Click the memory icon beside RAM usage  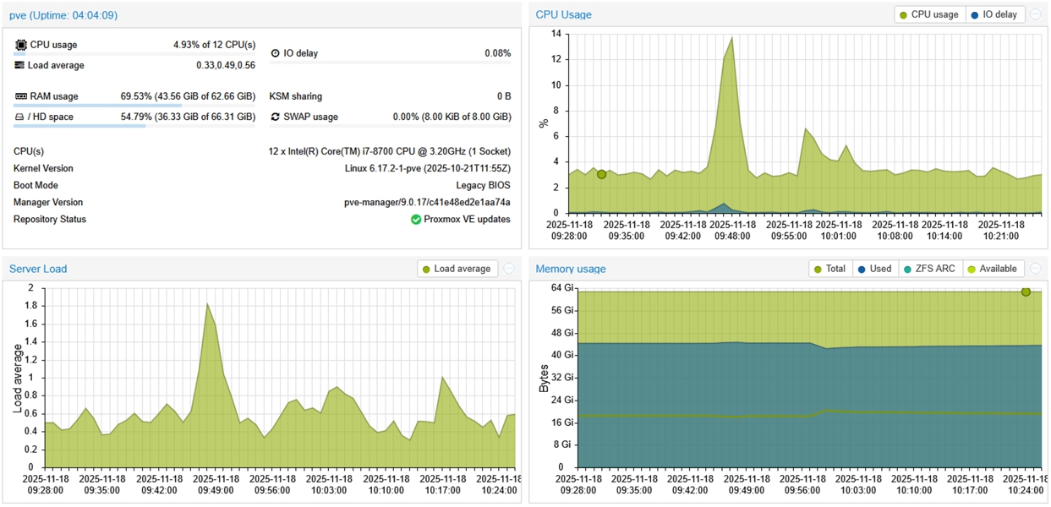click(21, 96)
